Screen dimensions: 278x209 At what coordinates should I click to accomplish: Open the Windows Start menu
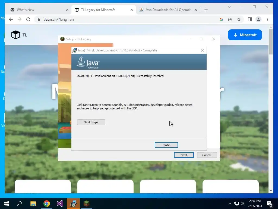pyautogui.click(x=7, y=204)
